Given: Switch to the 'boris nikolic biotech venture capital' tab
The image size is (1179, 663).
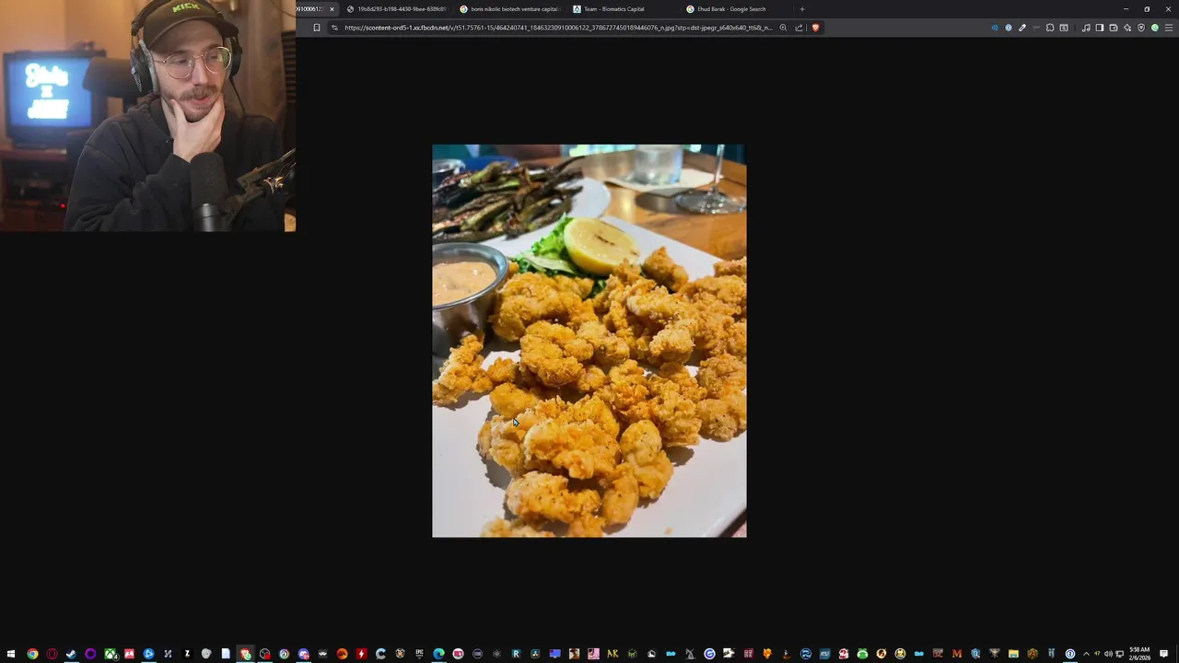Looking at the screenshot, I should pos(509,9).
